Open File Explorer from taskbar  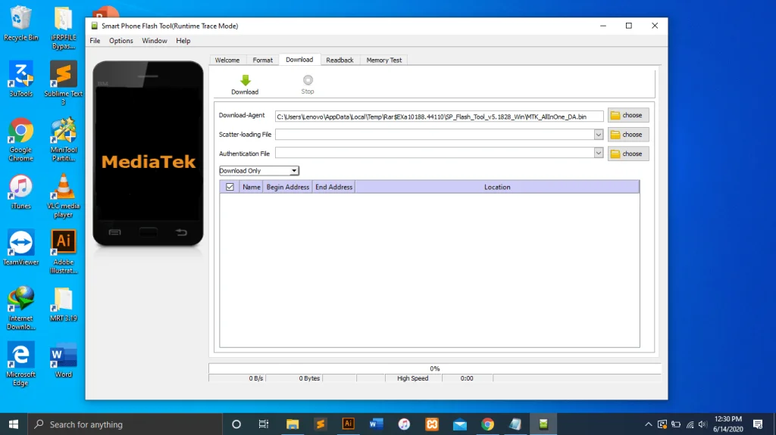[x=293, y=424]
